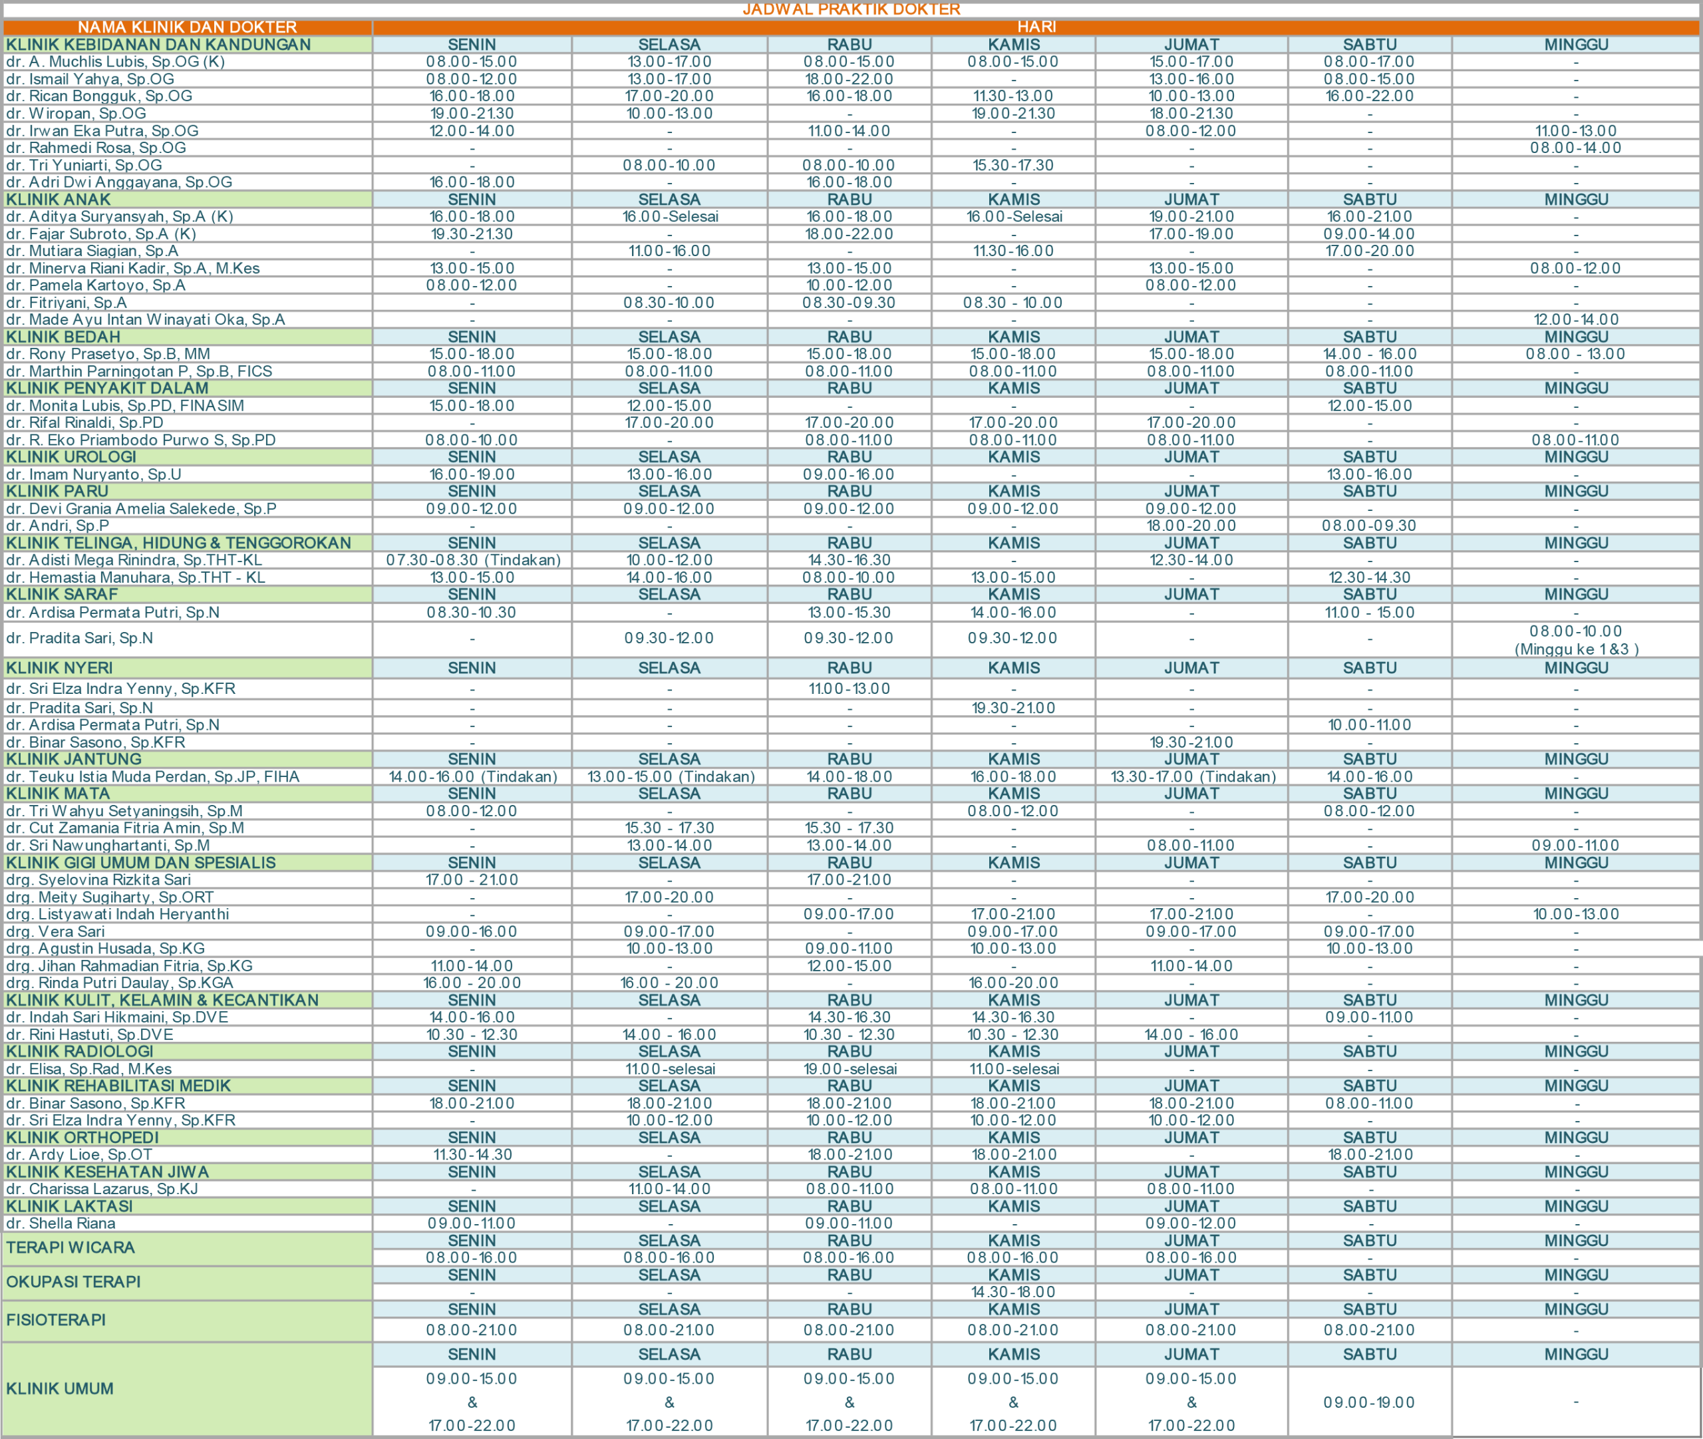Click drg. Rinda Putri Daulay, Sp.KGA
Image resolution: width=1703 pixels, height=1439 pixels.
point(119,983)
